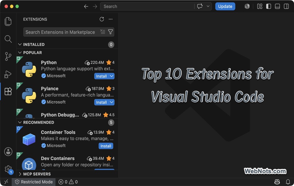
Task: Collapse the RECOMMENDED section
Action: coord(20,122)
